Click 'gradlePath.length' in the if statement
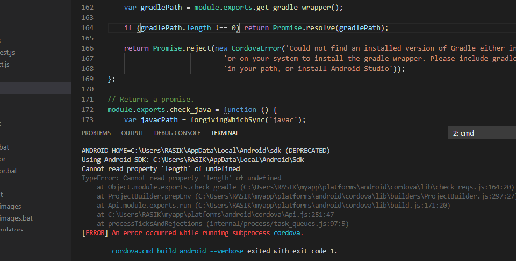 [176, 27]
